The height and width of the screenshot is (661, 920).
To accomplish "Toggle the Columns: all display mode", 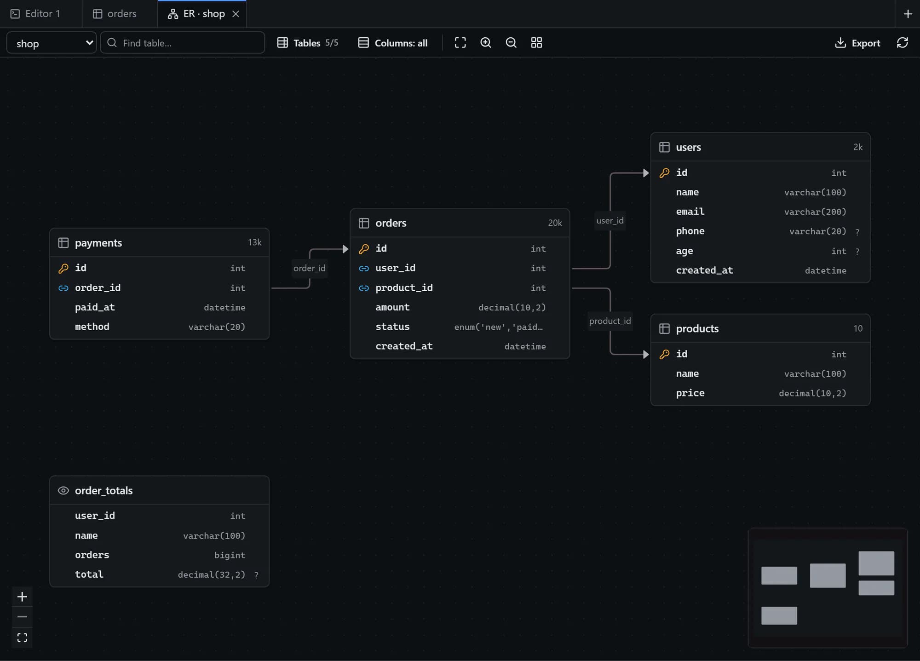I will [393, 43].
